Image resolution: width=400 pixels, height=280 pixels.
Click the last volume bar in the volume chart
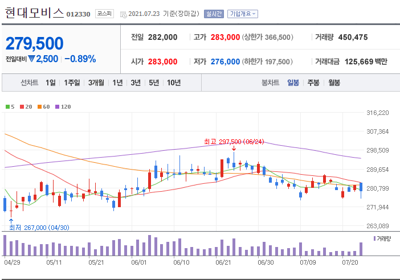pyautogui.click(x=361, y=249)
